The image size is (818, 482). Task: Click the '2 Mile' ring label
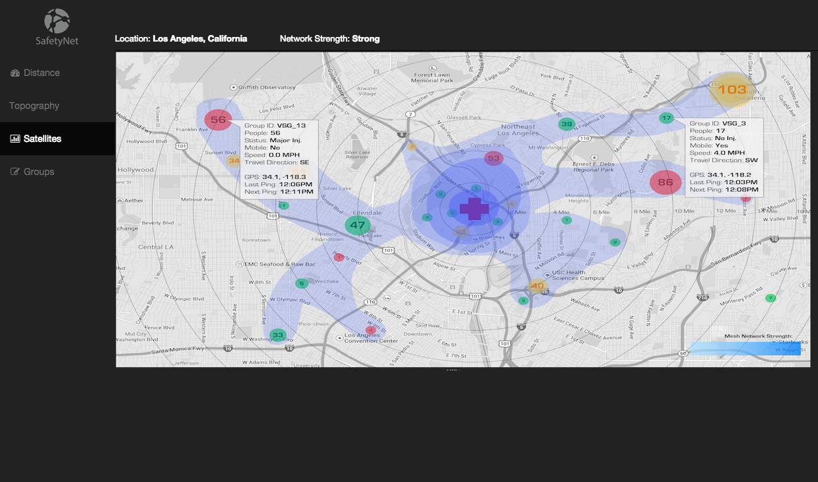[x=518, y=212]
